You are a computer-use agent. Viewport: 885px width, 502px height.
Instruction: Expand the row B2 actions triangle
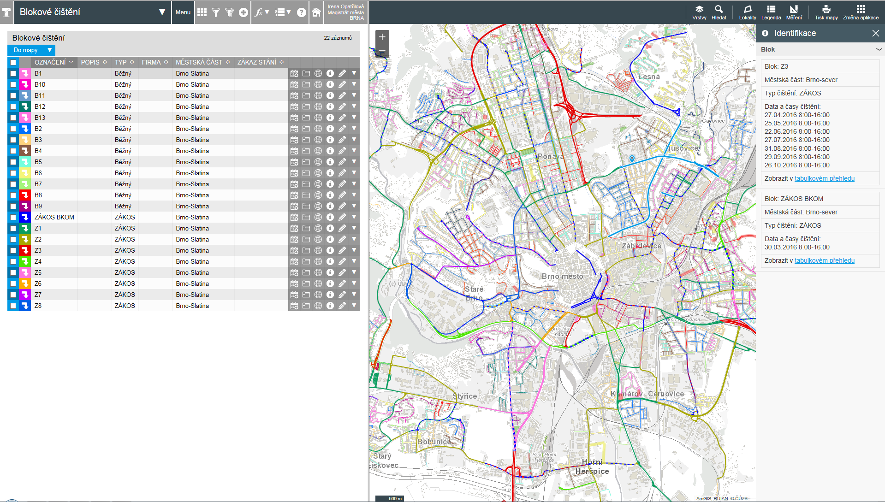[354, 129]
